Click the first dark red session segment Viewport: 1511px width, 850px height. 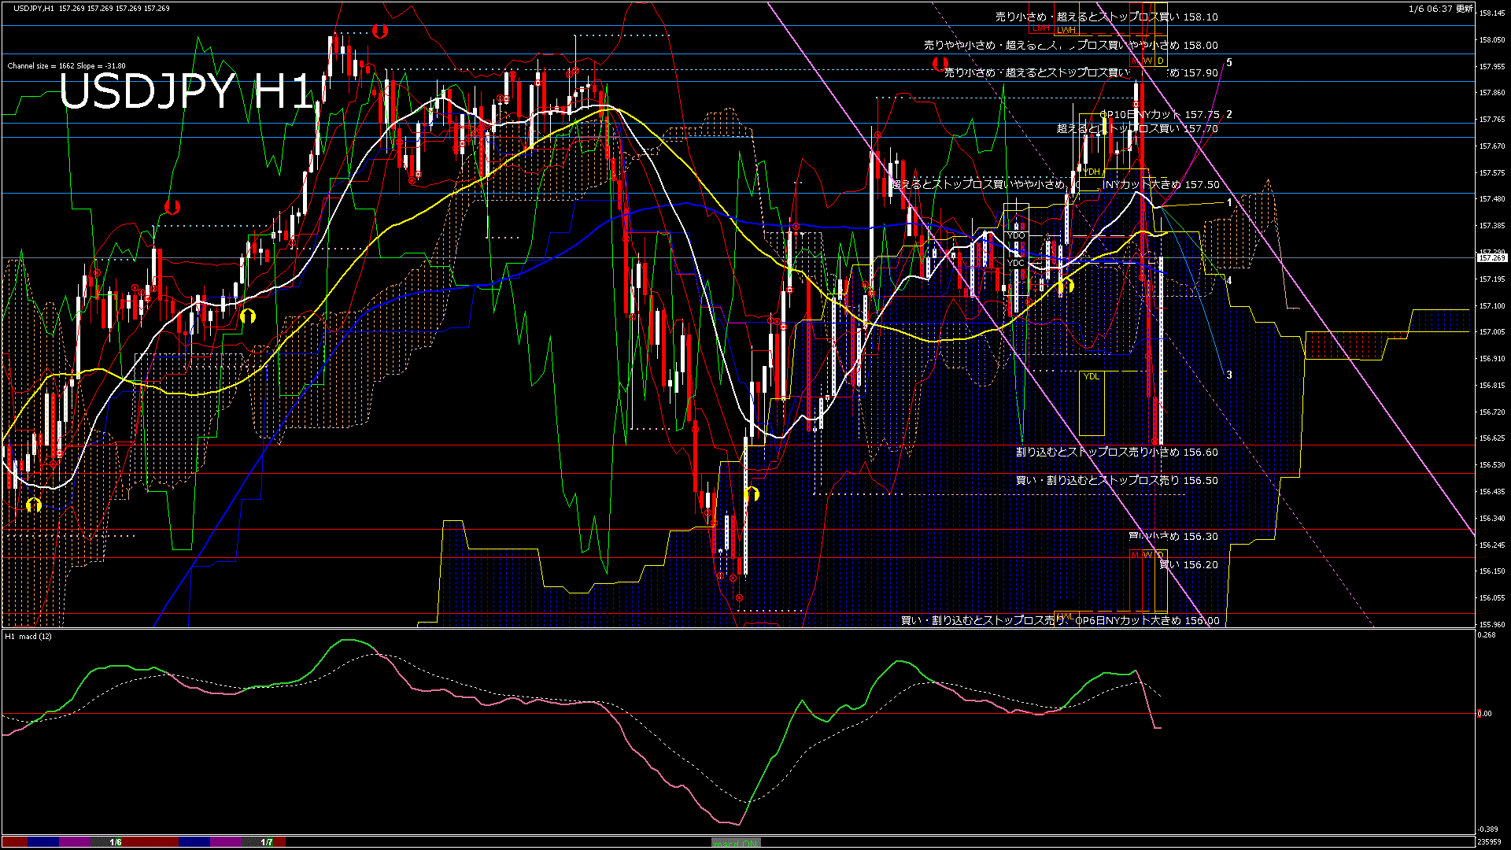coord(15,842)
